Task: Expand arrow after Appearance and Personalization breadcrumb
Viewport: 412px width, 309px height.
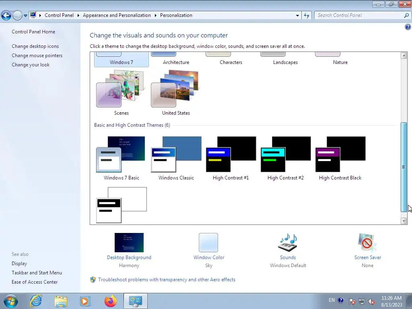Action: 156,16
